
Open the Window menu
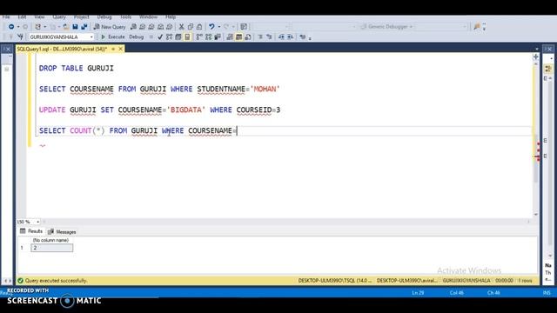click(x=148, y=17)
